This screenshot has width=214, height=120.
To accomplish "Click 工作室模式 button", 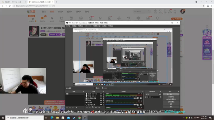I will pos(171,102).
